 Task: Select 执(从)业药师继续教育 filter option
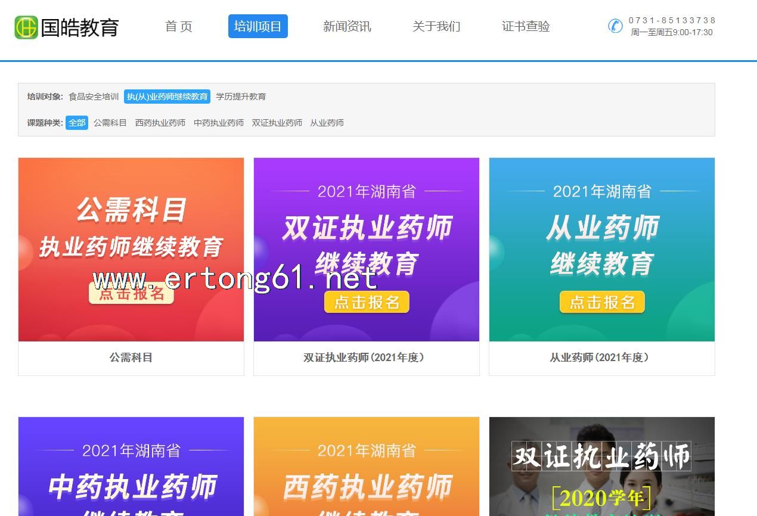[167, 97]
